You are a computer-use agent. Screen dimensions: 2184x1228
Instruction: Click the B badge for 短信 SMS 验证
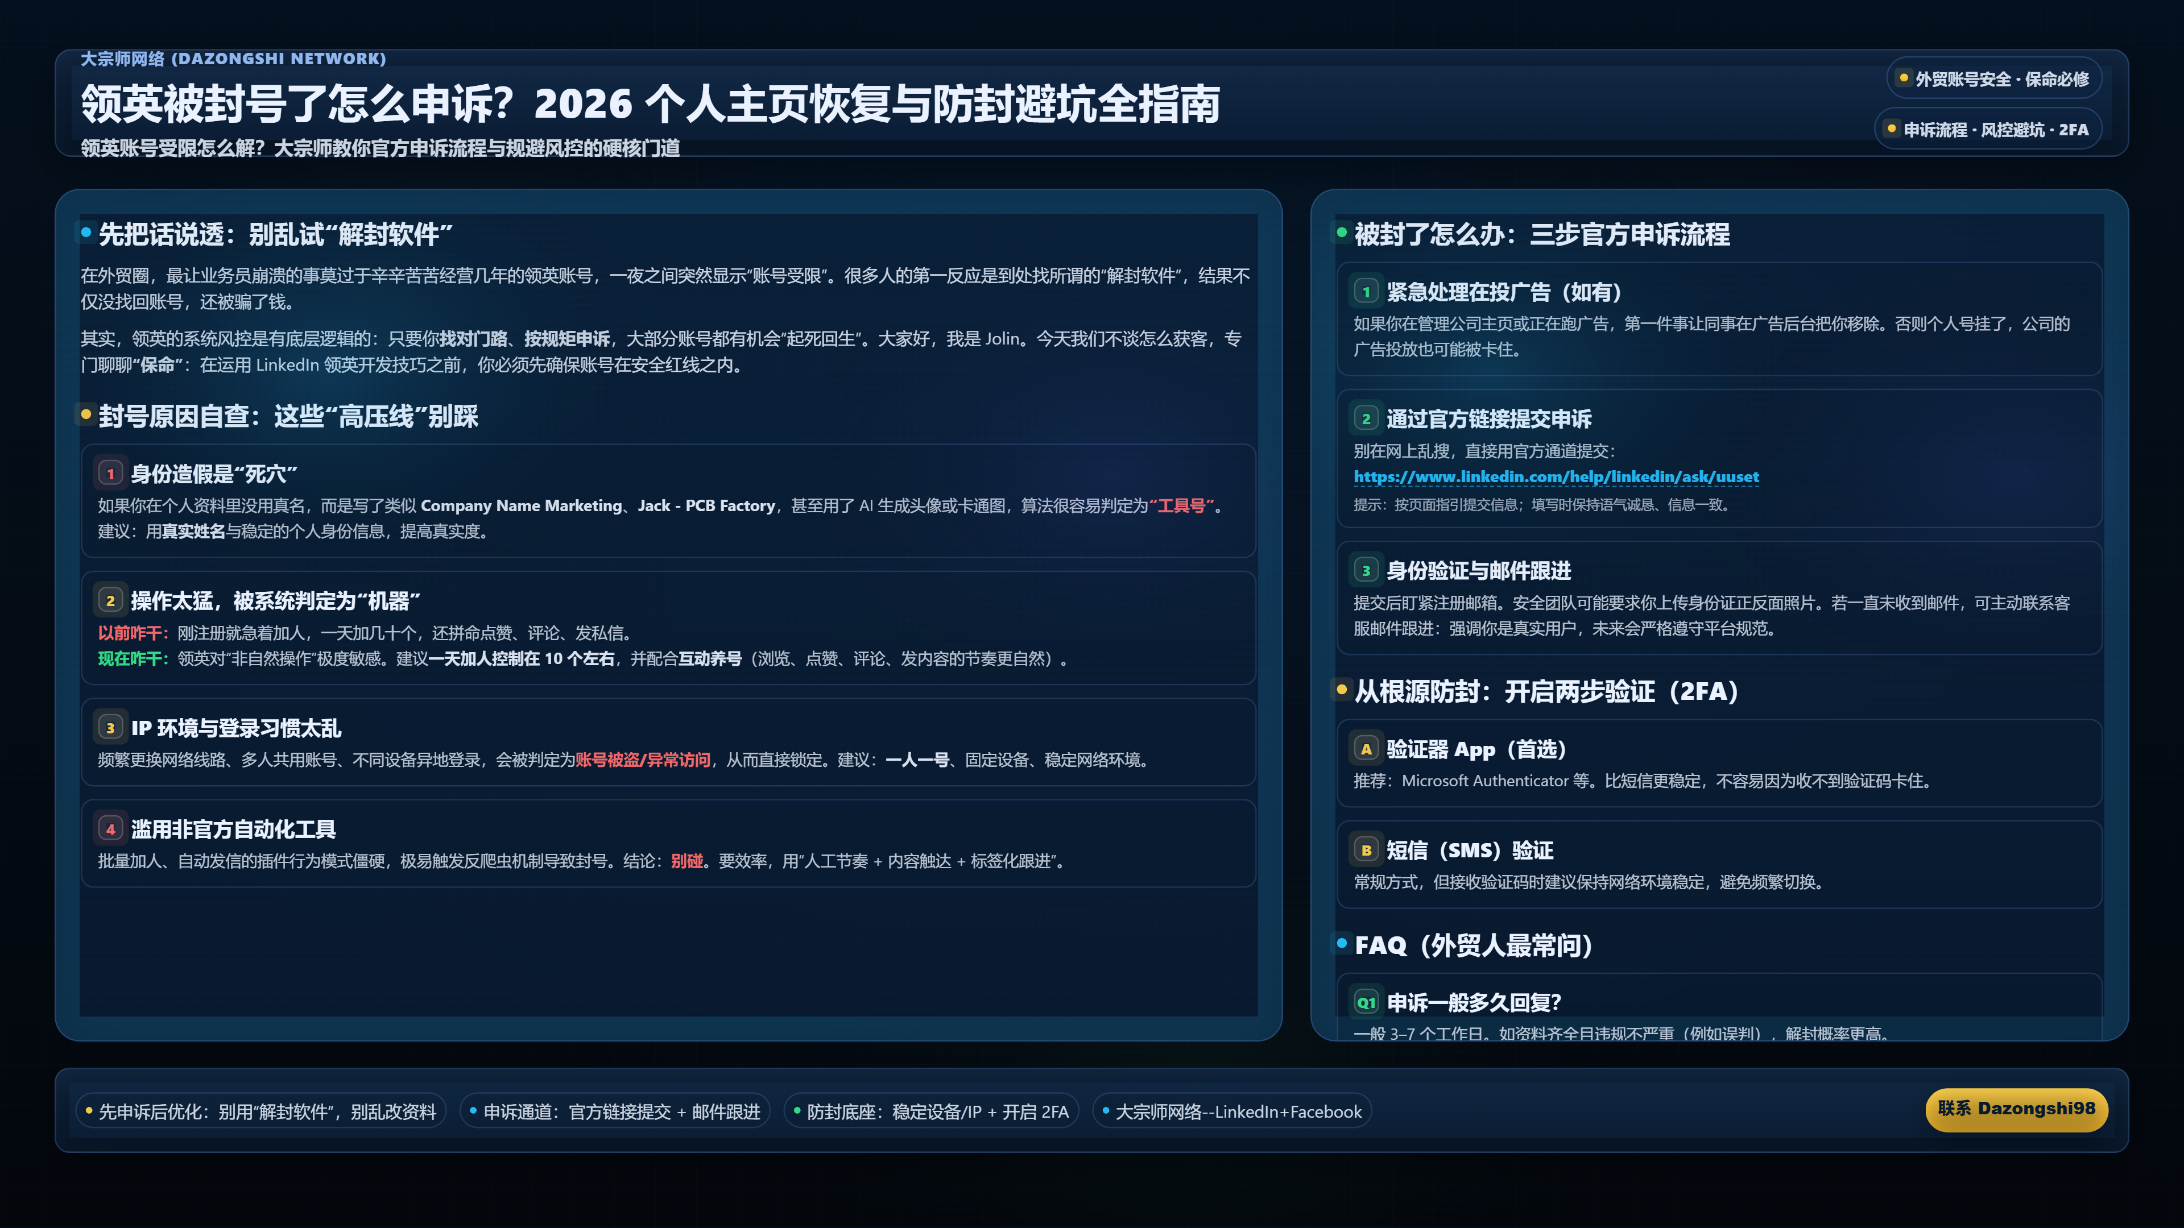pyautogui.click(x=1366, y=850)
